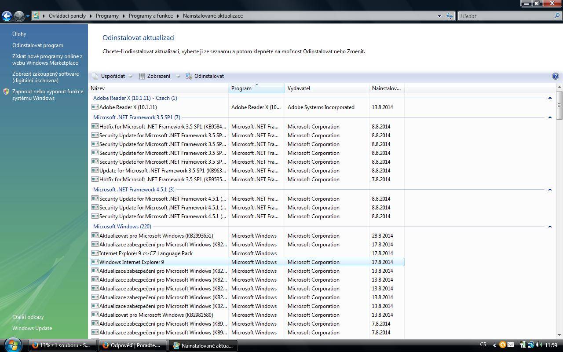563x352 pixels.
Task: Open the address bar history dropdown
Action: 439,16
